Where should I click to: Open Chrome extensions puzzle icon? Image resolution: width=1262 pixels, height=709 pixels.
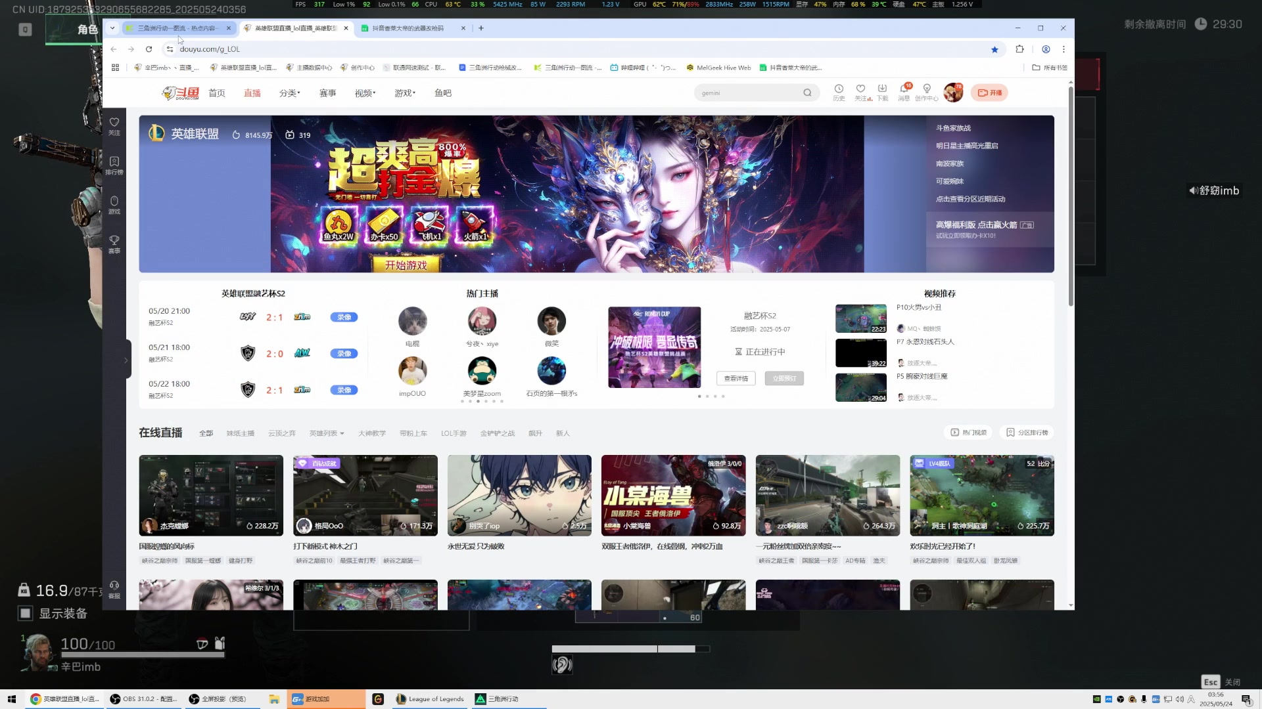pos(1019,49)
